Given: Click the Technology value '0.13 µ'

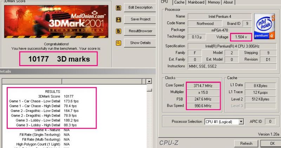Looking at the screenshot, I should (x=197, y=37).
